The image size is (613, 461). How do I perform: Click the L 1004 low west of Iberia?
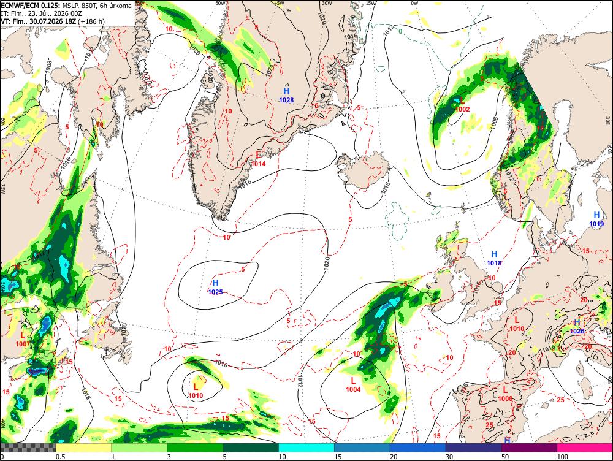pyautogui.click(x=353, y=384)
